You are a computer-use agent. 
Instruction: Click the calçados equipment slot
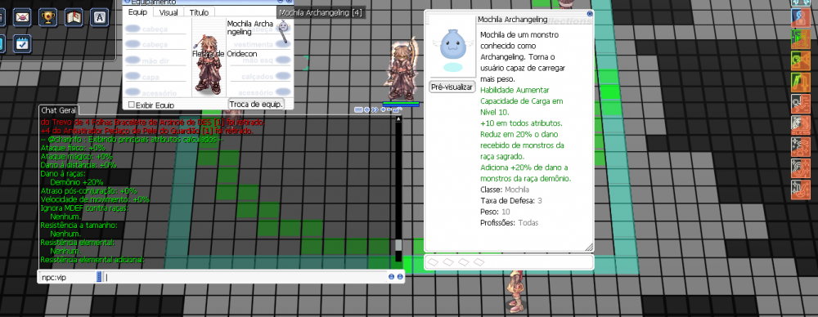pos(260,77)
